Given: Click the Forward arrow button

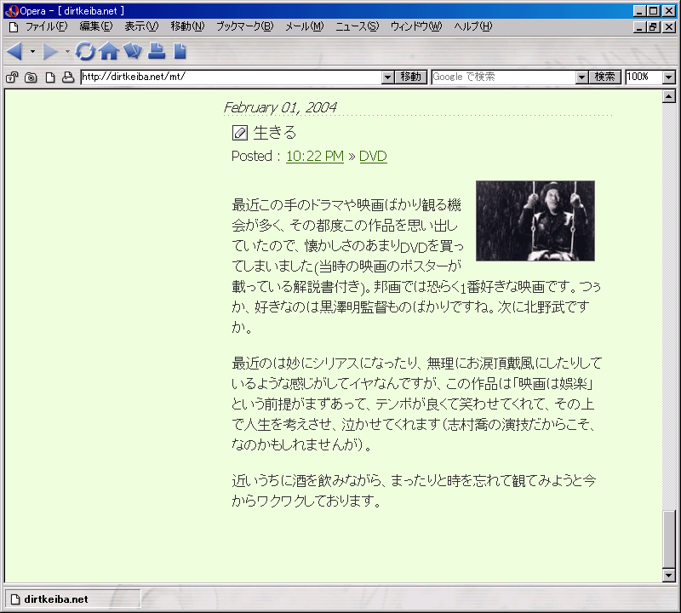Looking at the screenshot, I should click(x=50, y=51).
